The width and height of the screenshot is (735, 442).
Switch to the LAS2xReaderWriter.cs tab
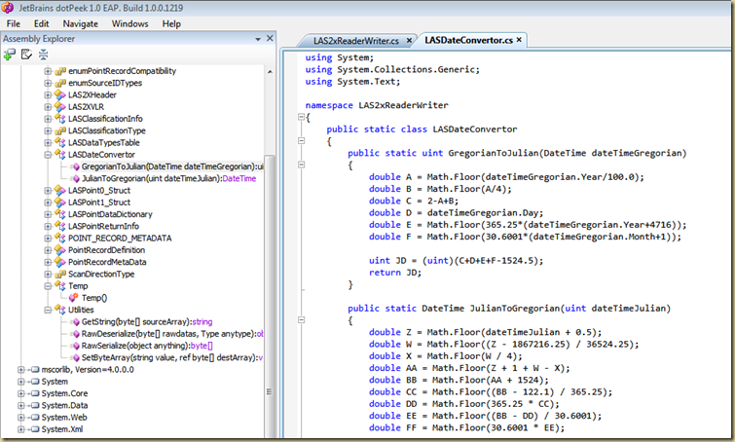click(x=355, y=41)
